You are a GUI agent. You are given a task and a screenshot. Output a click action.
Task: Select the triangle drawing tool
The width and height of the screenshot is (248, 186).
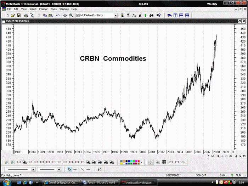pos(183,162)
